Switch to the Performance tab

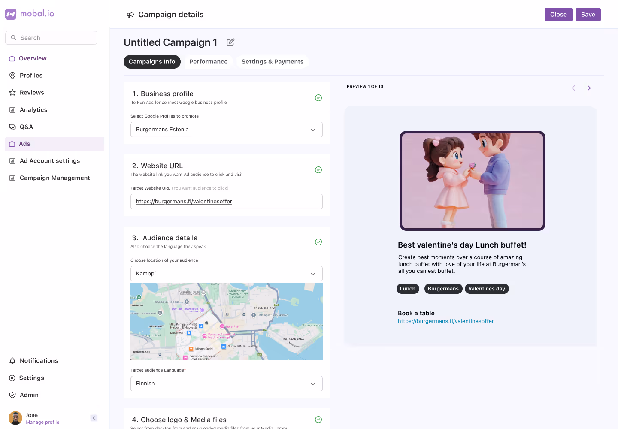(209, 62)
